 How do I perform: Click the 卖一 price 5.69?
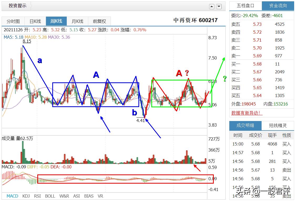tap(257, 56)
